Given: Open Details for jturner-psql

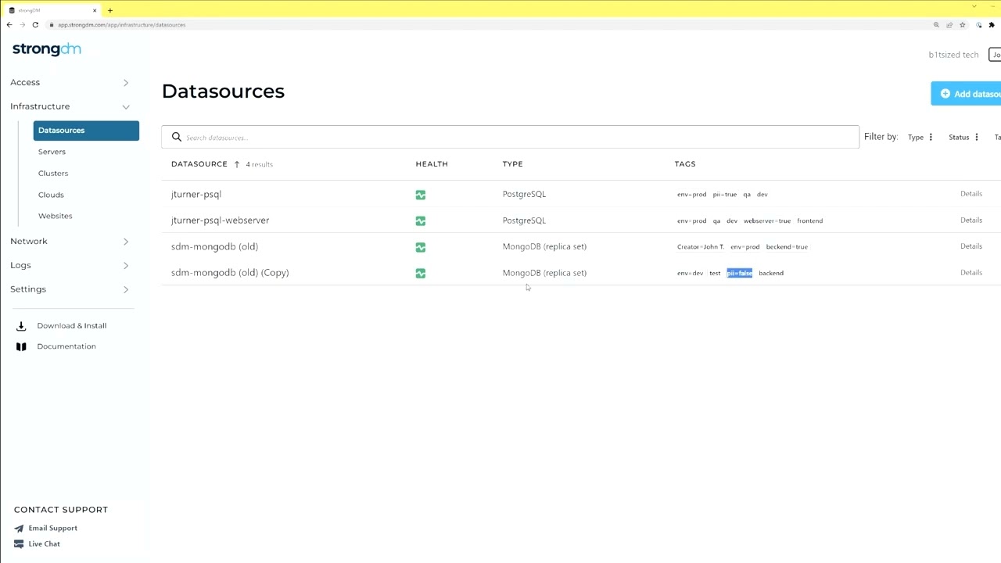Looking at the screenshot, I should 971,194.
